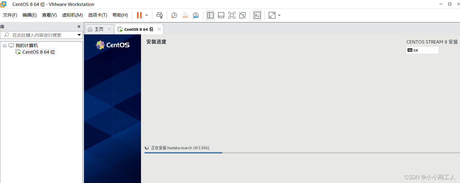Toggle Unity mode icon
The height and width of the screenshot is (183, 460).
pos(242,15)
